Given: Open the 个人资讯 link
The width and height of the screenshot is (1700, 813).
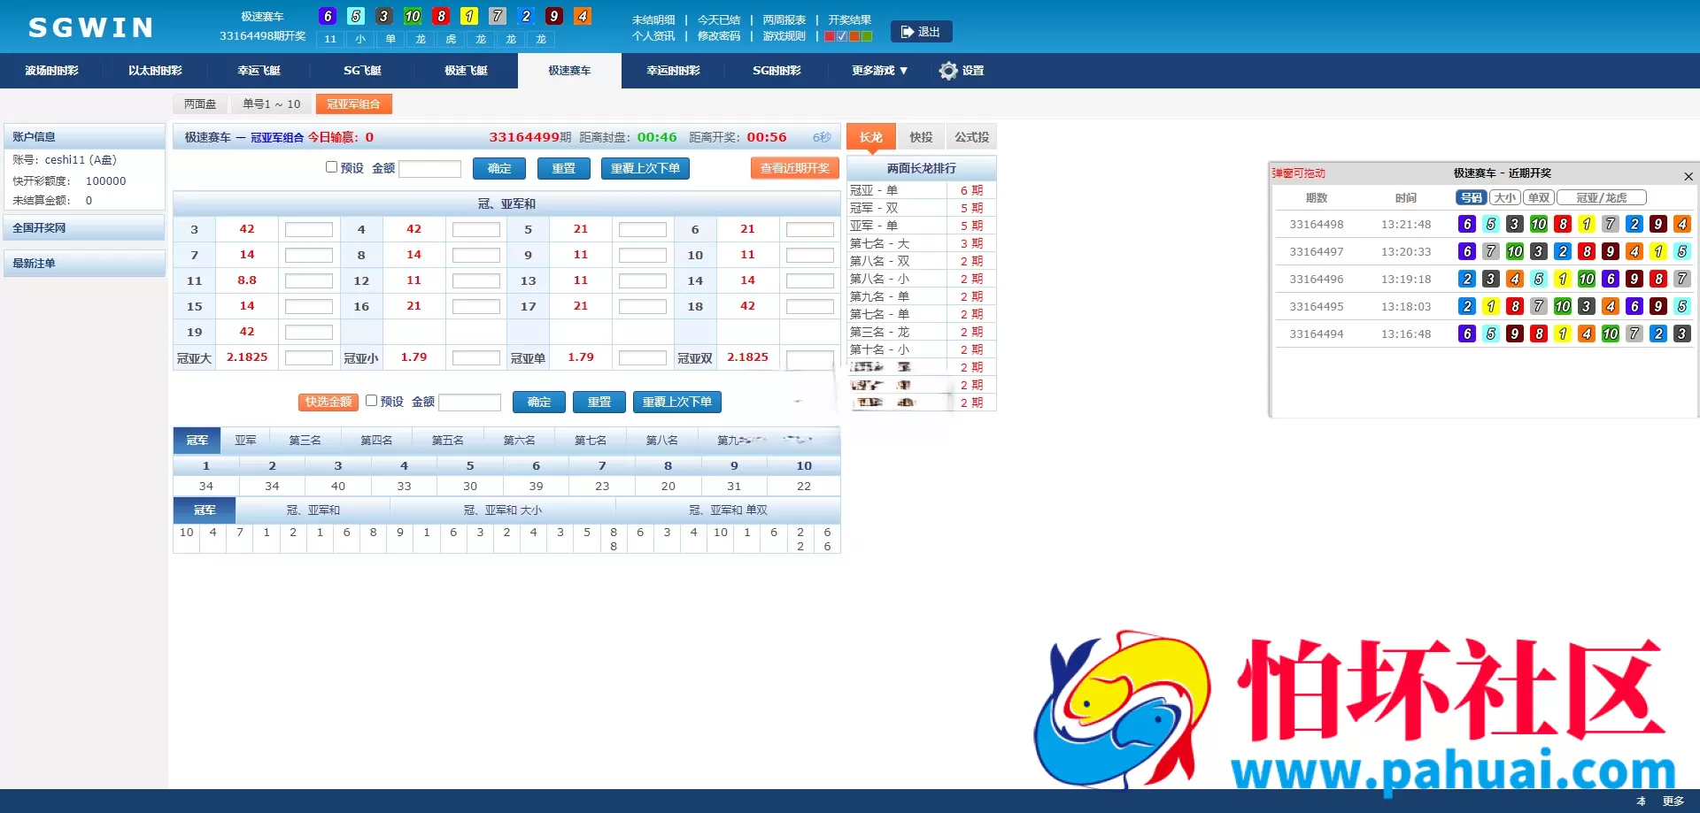Looking at the screenshot, I should pyautogui.click(x=653, y=36).
